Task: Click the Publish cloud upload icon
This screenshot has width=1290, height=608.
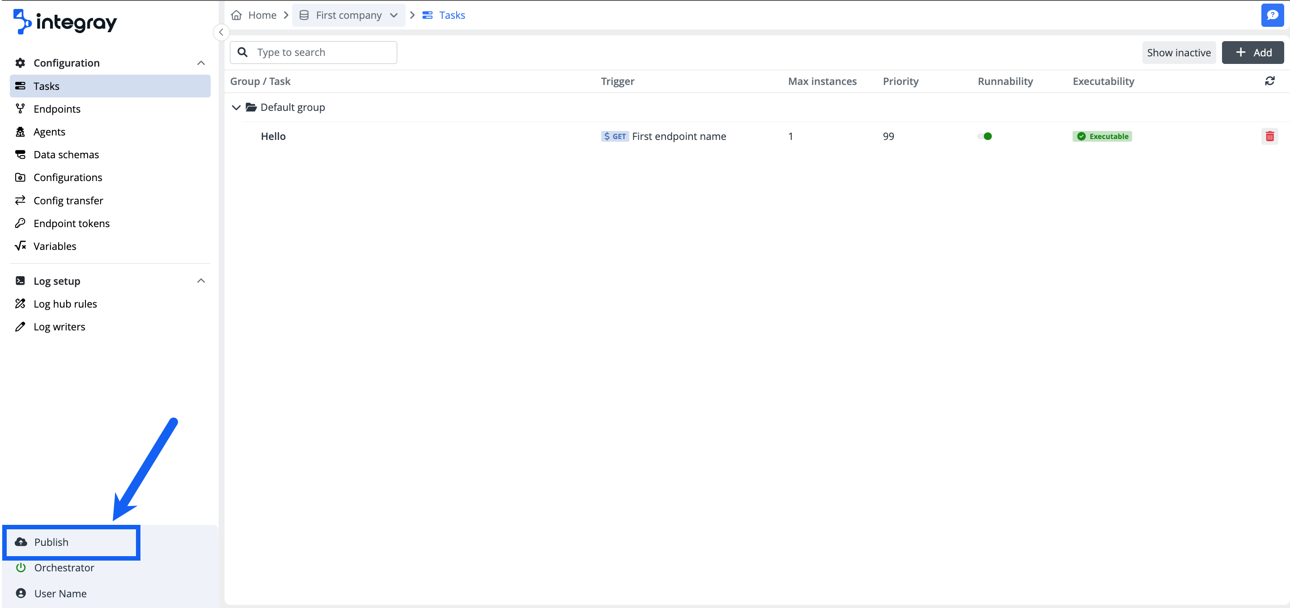Action: click(x=21, y=542)
